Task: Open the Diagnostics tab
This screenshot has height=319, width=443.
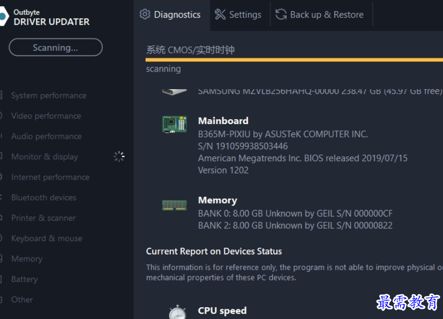Action: click(x=171, y=14)
